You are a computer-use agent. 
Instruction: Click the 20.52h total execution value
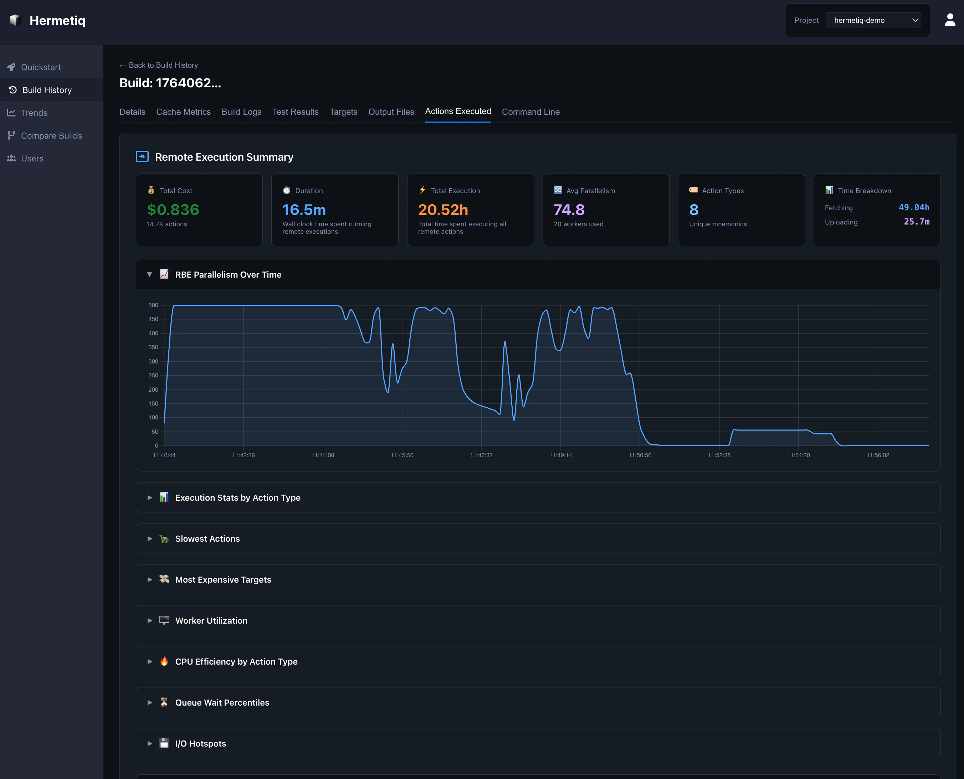pos(443,210)
